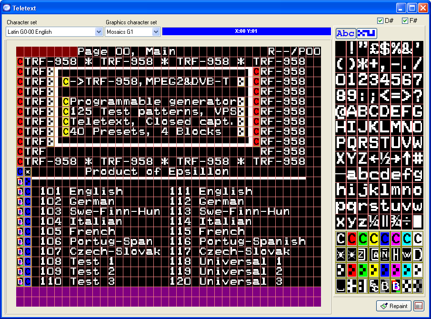This screenshot has height=319, width=431.
Task: Select the tall H size code
Action: (396, 255)
